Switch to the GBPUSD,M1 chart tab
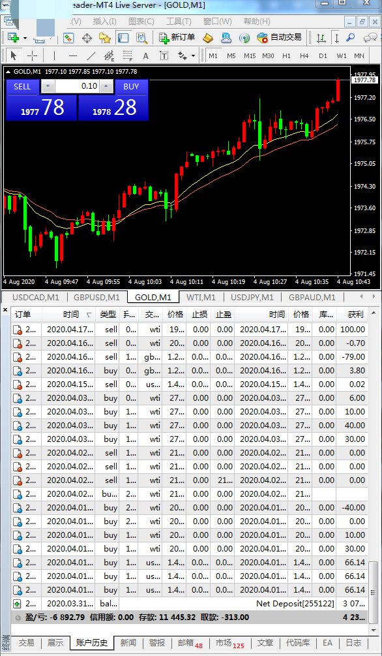Image resolution: width=382 pixels, height=656 pixels. coord(96,297)
